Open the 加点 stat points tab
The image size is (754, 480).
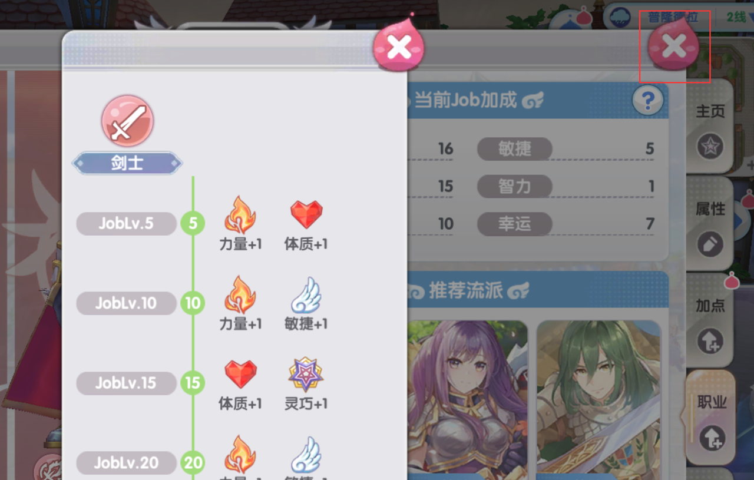pyautogui.click(x=710, y=322)
